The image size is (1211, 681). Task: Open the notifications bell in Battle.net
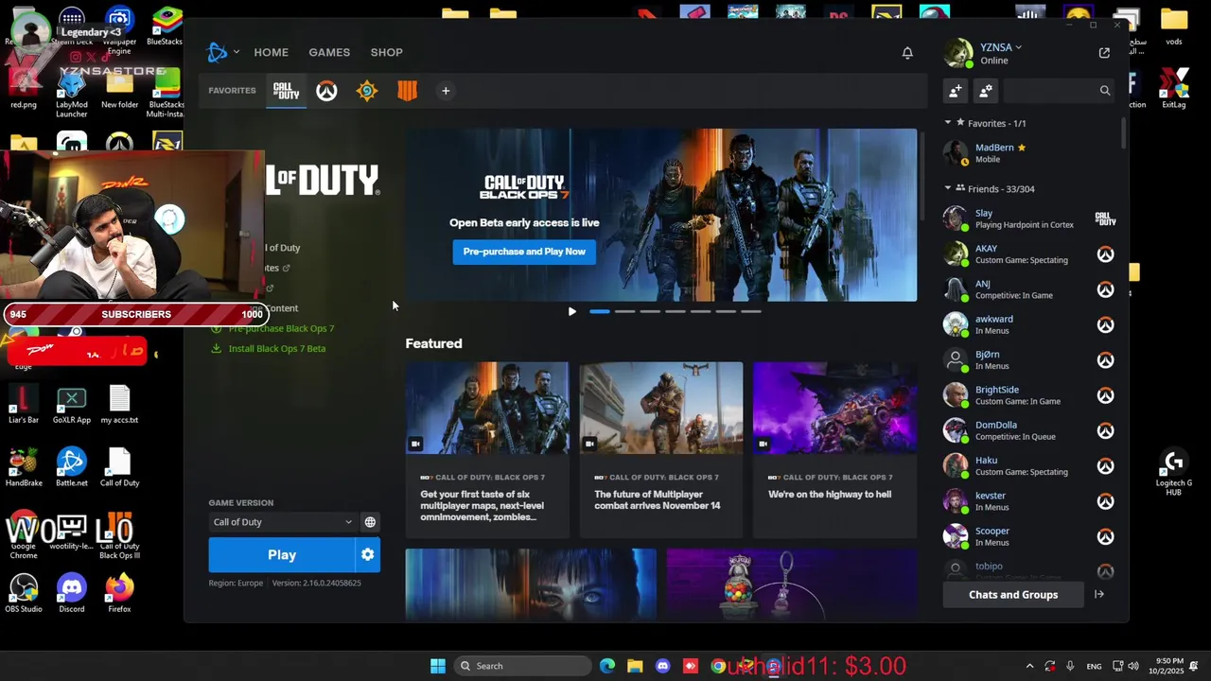(x=907, y=53)
